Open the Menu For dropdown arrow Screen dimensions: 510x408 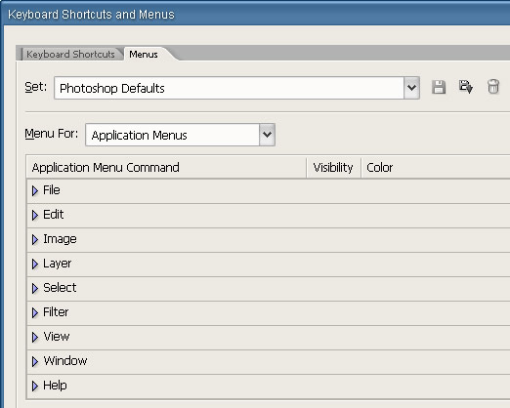(x=267, y=135)
